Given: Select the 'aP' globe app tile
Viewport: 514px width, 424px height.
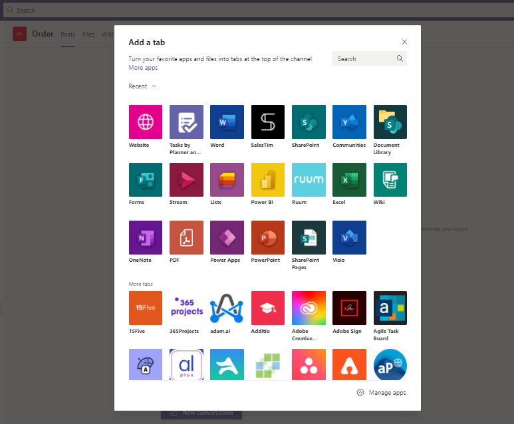Looking at the screenshot, I should [390, 364].
